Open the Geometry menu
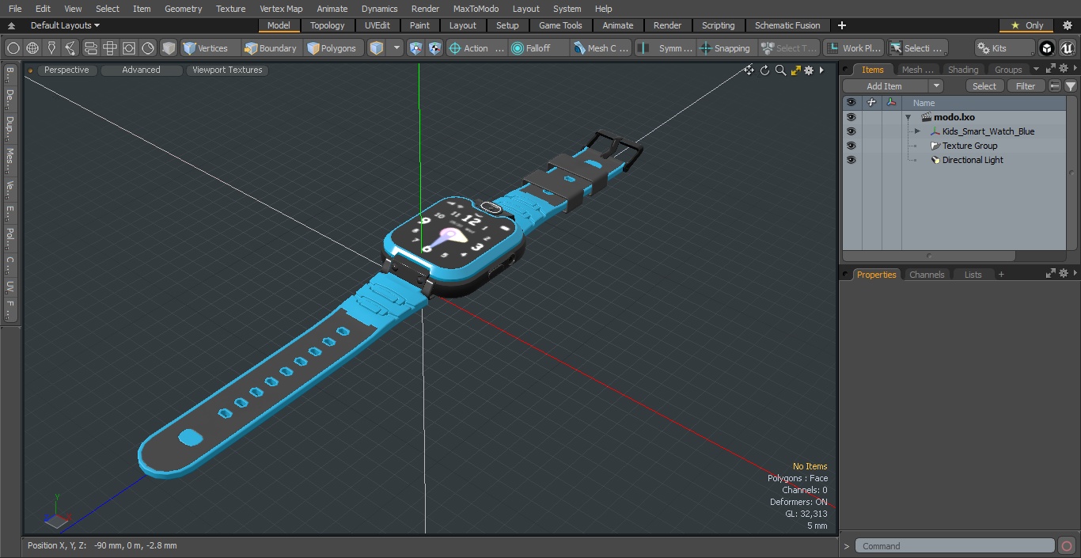This screenshot has width=1081, height=558. [183, 9]
